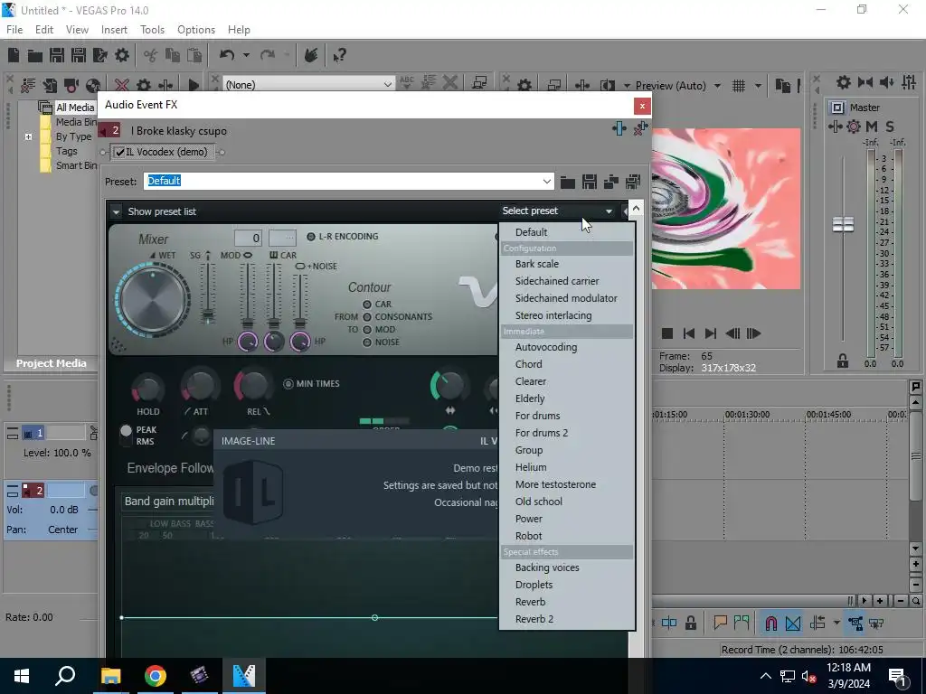
Task: Select CAR radio in Contour section
Action: click(367, 305)
